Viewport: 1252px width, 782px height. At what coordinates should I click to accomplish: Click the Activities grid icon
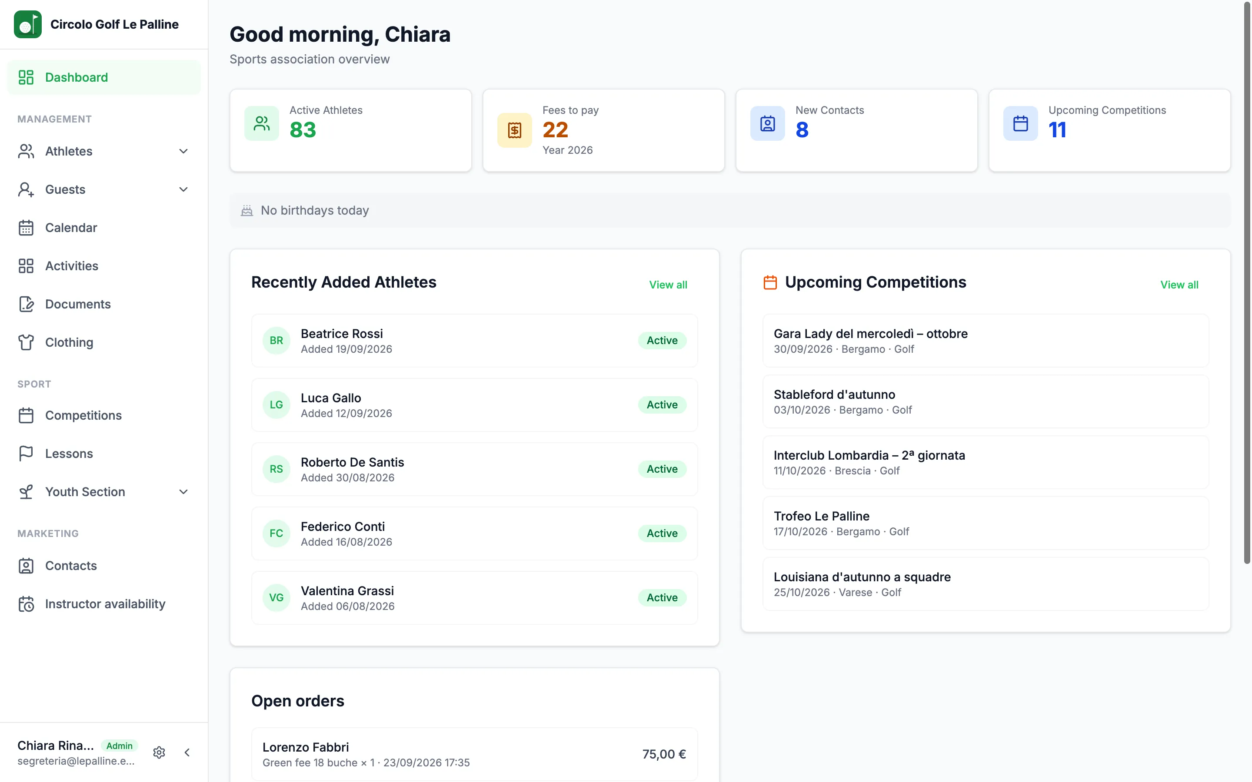click(26, 266)
